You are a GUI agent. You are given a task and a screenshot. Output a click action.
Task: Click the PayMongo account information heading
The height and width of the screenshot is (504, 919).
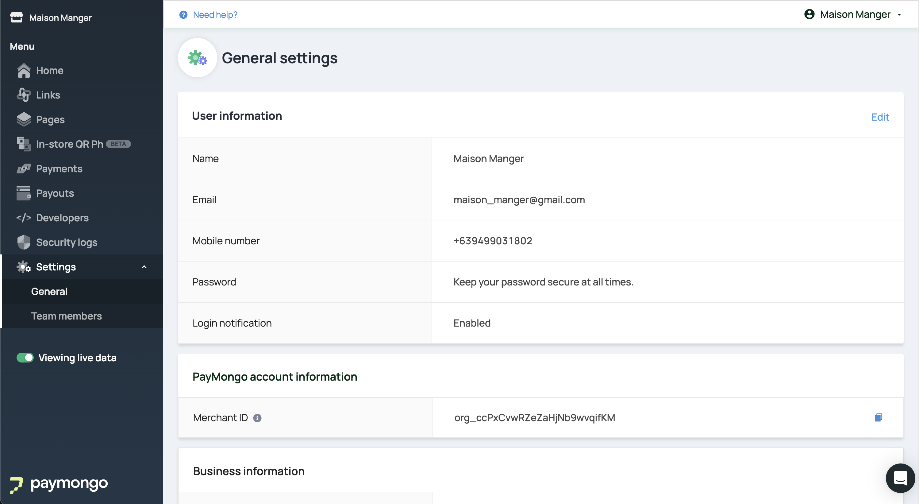tap(275, 377)
